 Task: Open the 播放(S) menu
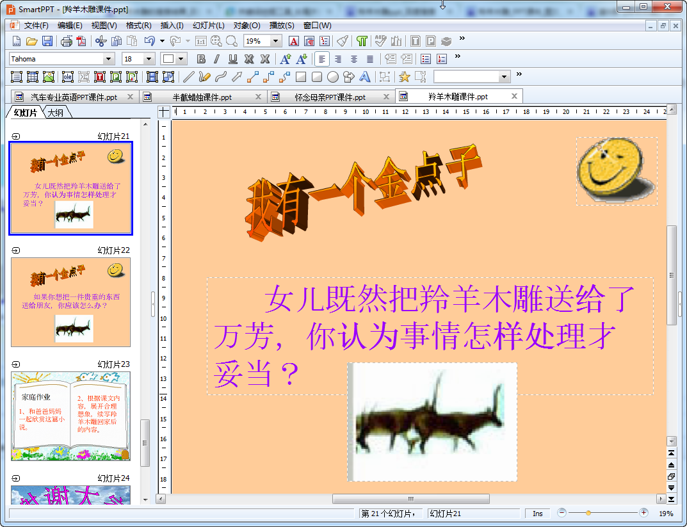tap(282, 26)
